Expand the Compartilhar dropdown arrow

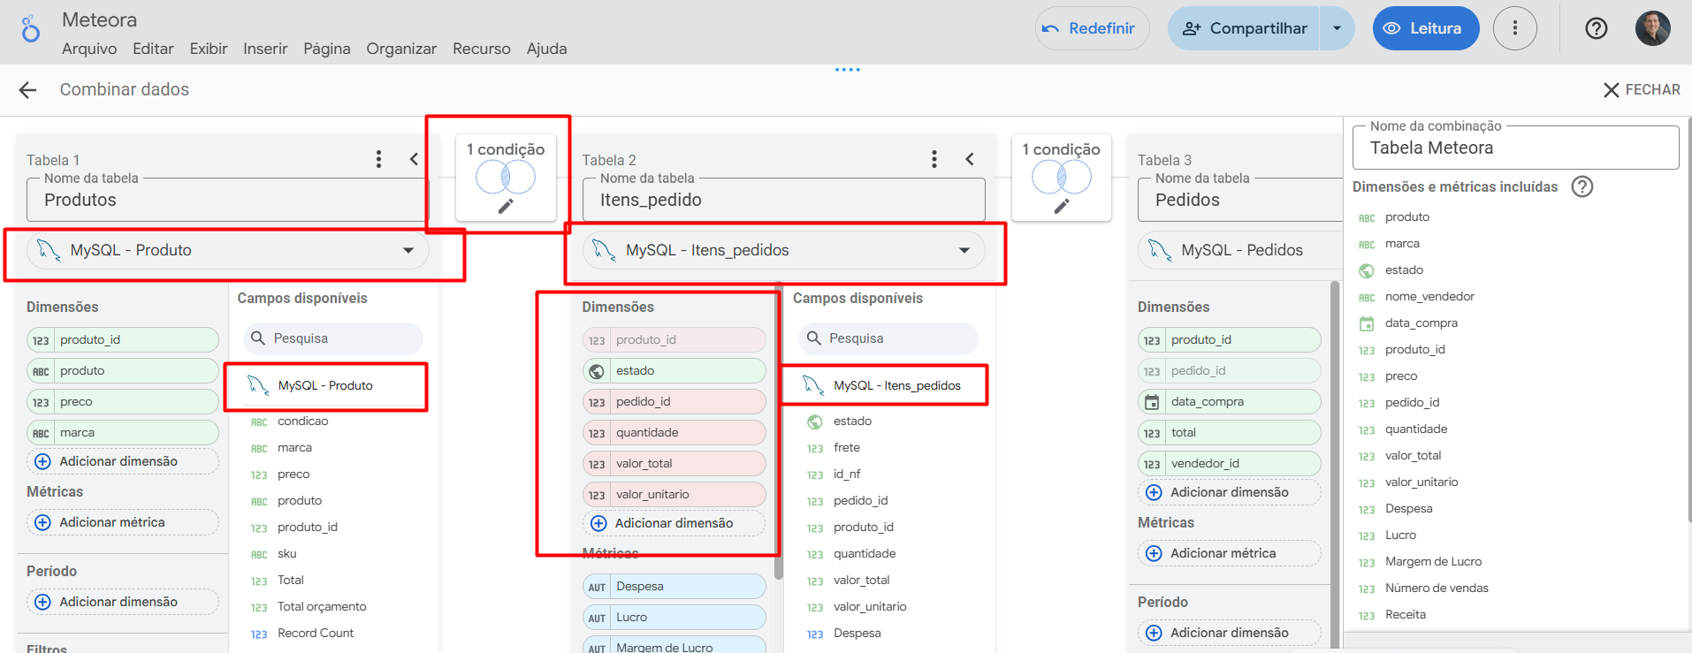coord(1337,28)
